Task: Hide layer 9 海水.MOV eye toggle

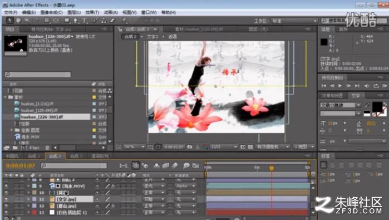Action: pyautogui.click(x=6, y=185)
